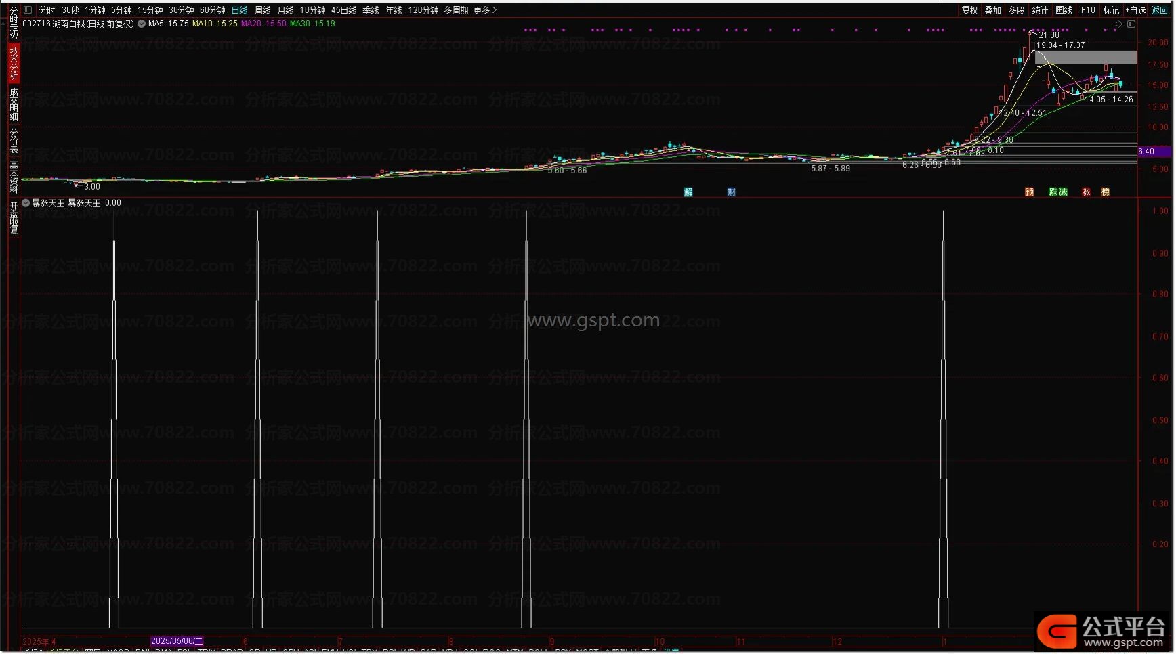Open the 技术分析 sidebar tab

(14, 64)
